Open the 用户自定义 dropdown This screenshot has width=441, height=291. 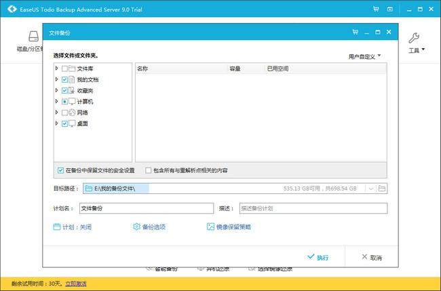coord(364,56)
